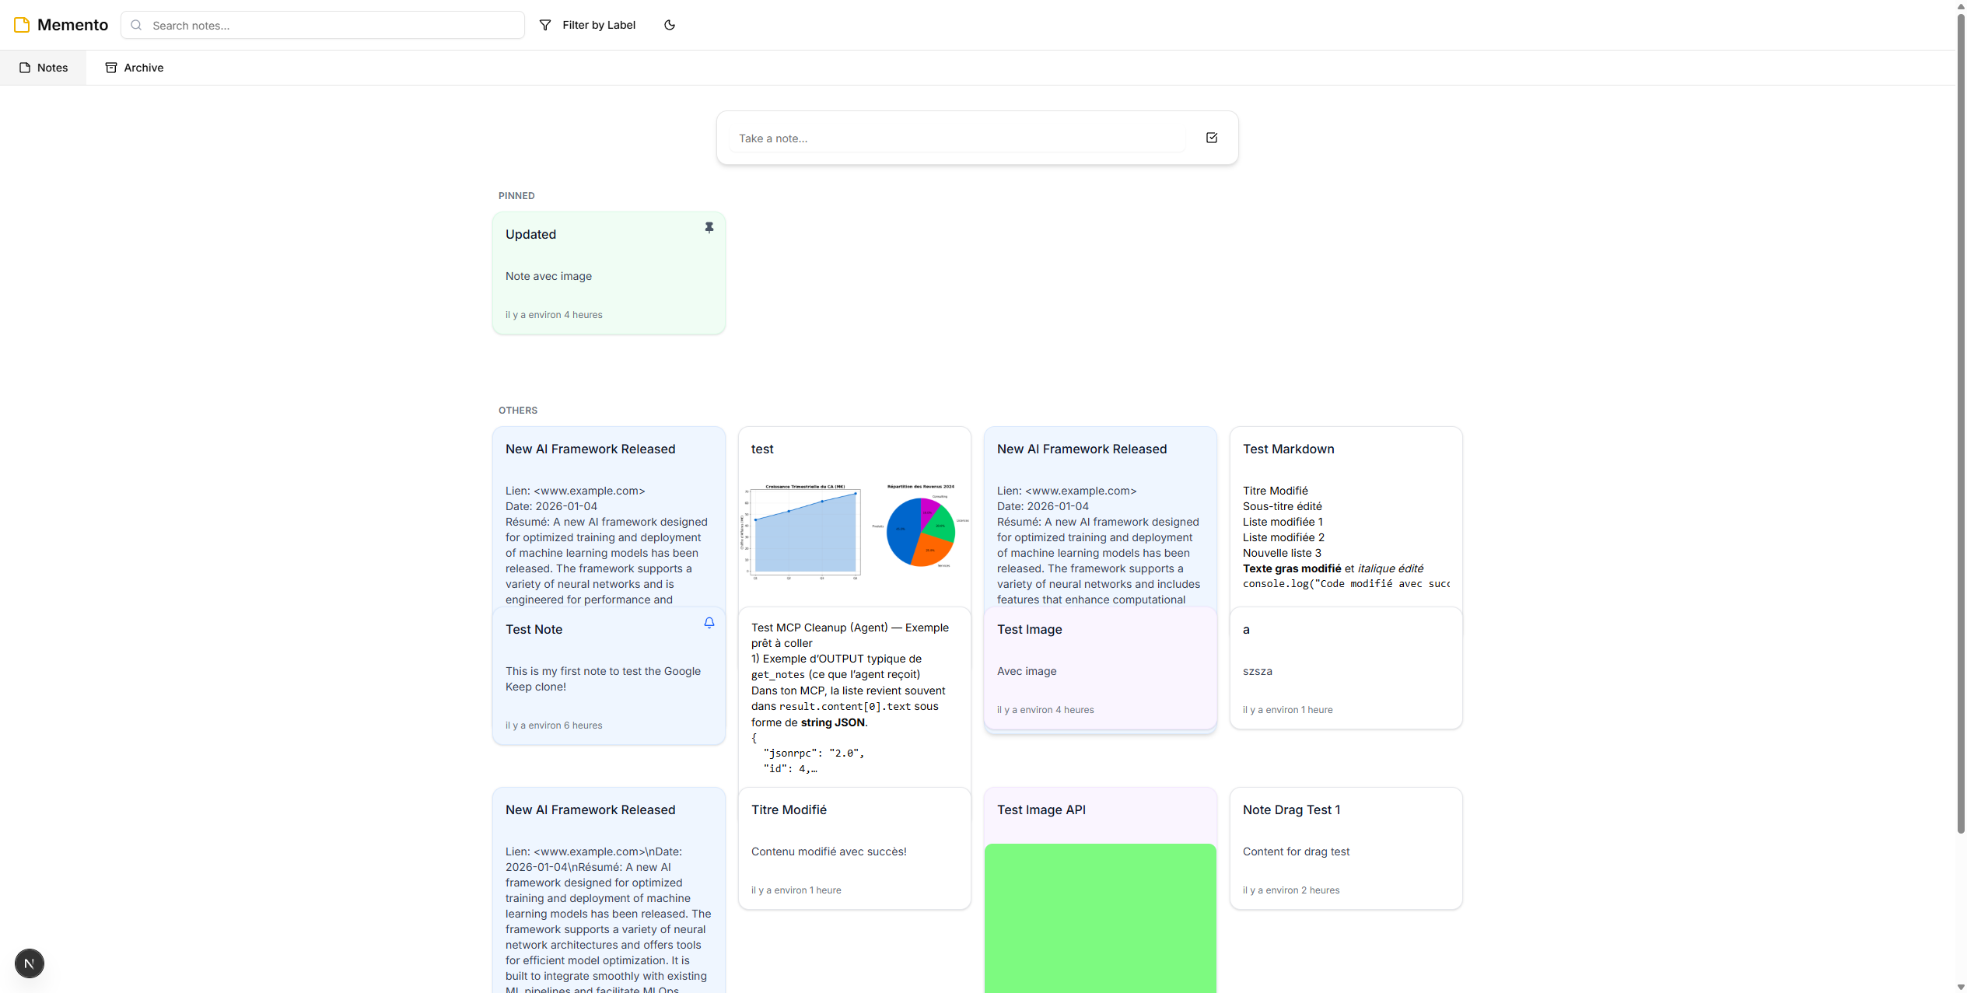This screenshot has width=1967, height=993.
Task: Focus the Take a note field
Action: click(x=957, y=138)
